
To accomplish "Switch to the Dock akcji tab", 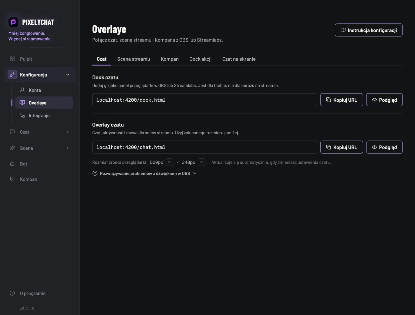I will (x=200, y=59).
